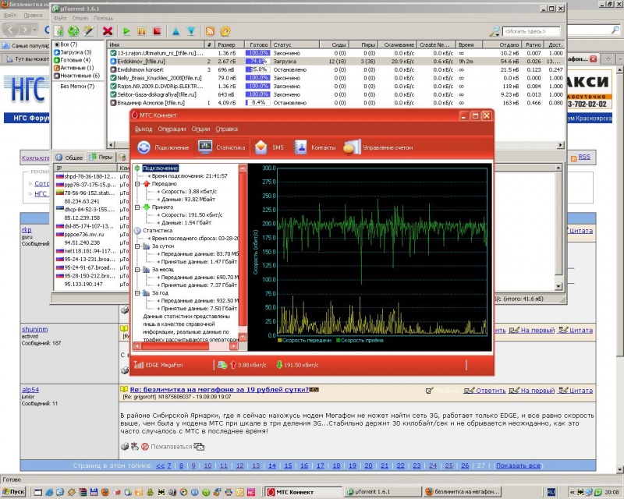
Task: Click the red remove torrent icon
Action: click(x=108, y=31)
